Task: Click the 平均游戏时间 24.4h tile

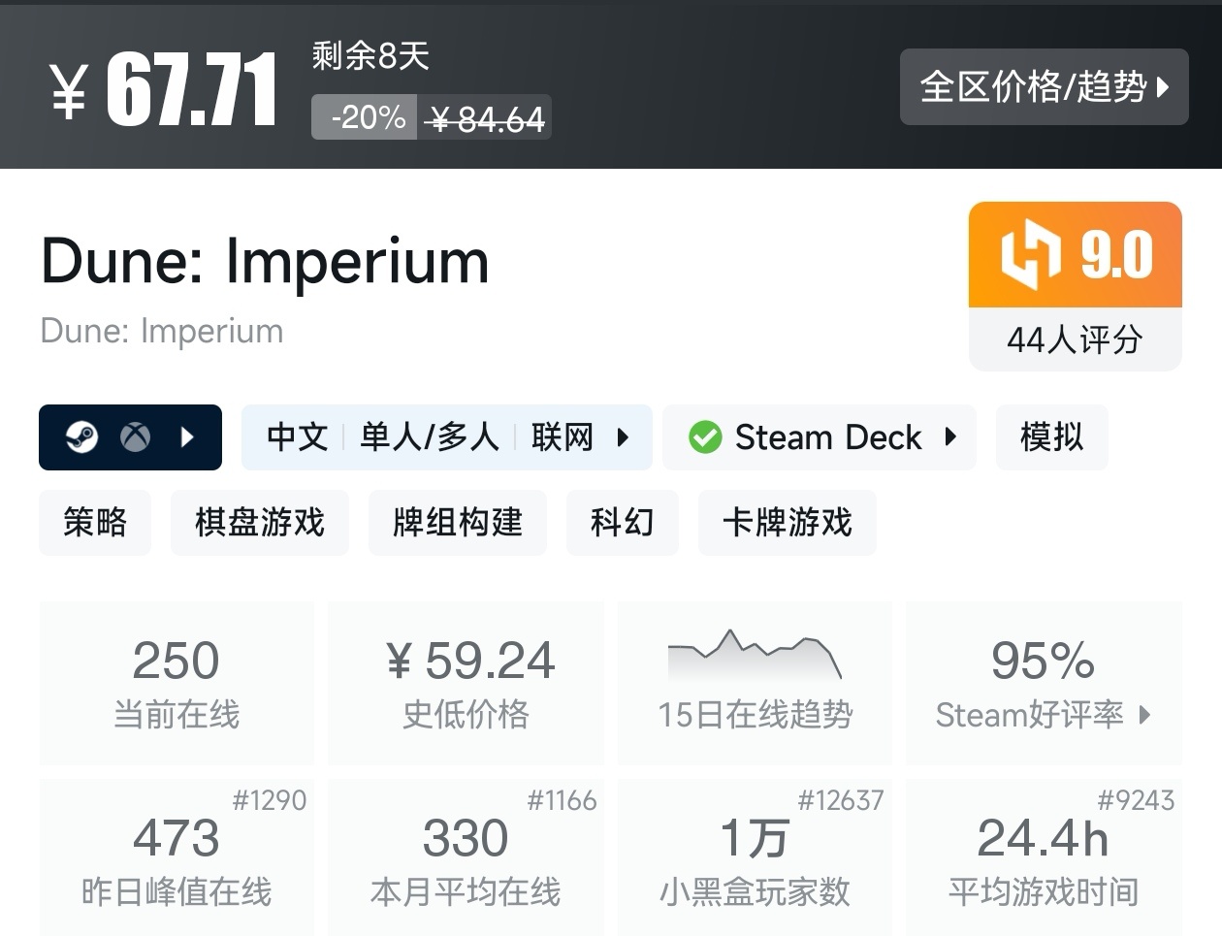Action: [x=1043, y=856]
